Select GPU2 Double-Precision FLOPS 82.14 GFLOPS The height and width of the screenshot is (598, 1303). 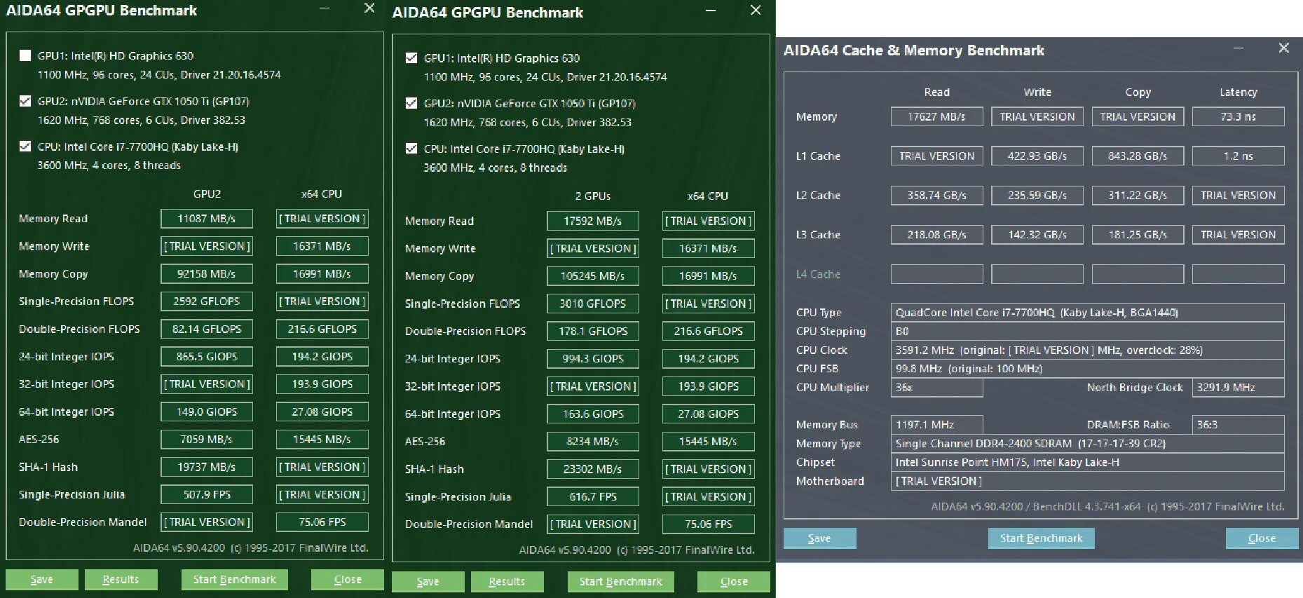tap(207, 329)
